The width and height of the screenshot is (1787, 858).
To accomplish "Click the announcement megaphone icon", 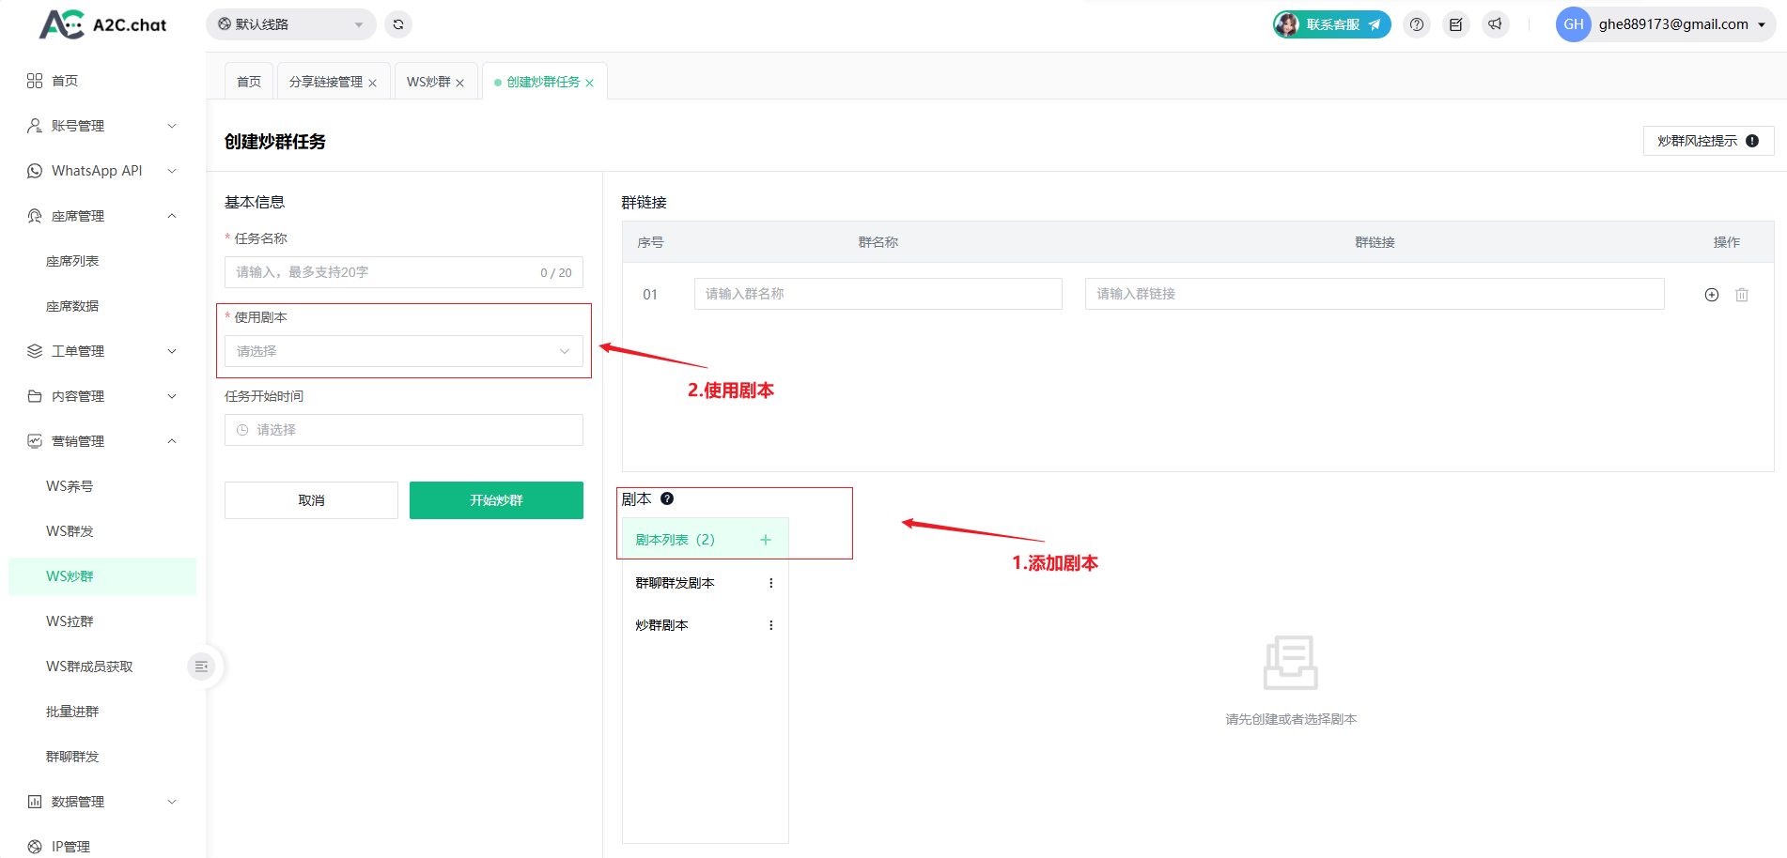I will [1495, 24].
